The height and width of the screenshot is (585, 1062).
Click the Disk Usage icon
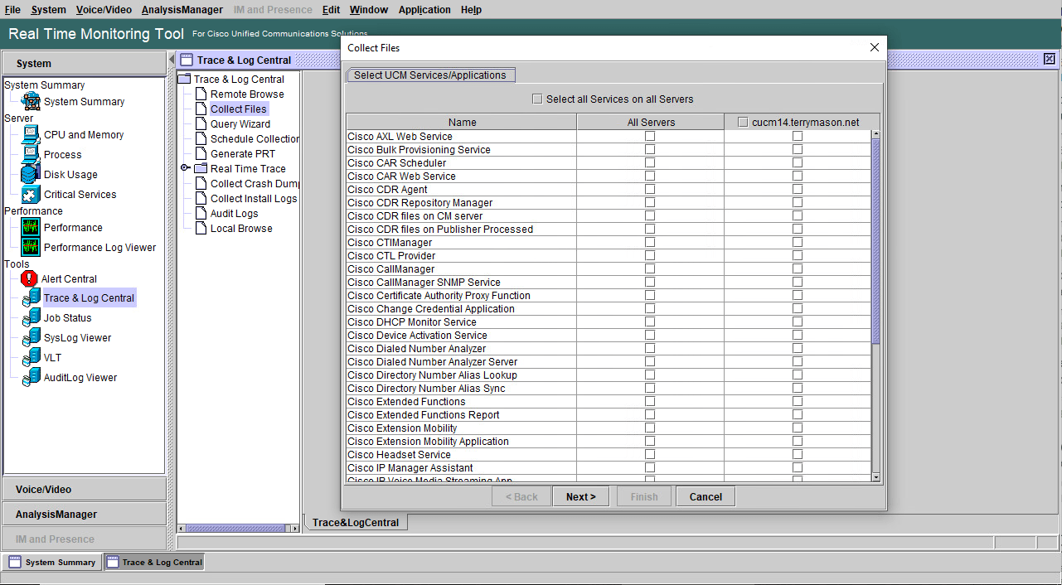pos(32,175)
